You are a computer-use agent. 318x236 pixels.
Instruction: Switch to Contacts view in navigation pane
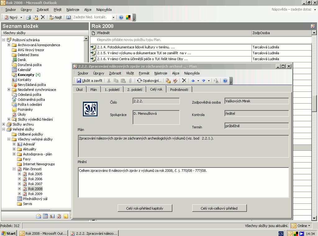click(x=52, y=216)
